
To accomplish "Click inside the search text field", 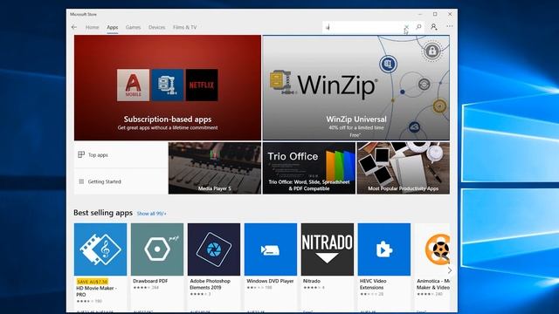I will [362, 27].
